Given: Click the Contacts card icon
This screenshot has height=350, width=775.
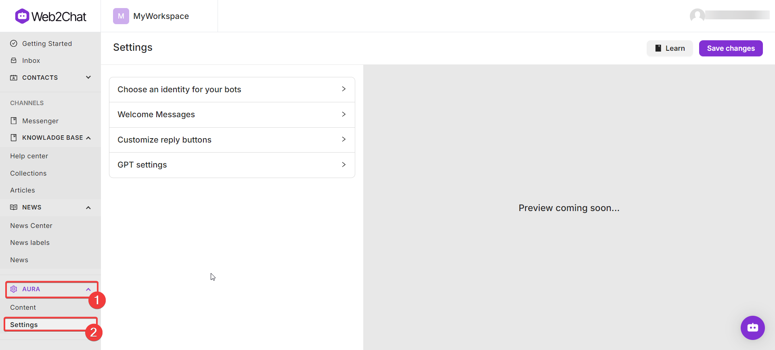Looking at the screenshot, I should [14, 77].
